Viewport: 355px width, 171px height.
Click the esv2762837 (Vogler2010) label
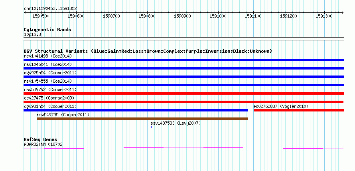pos(281,106)
